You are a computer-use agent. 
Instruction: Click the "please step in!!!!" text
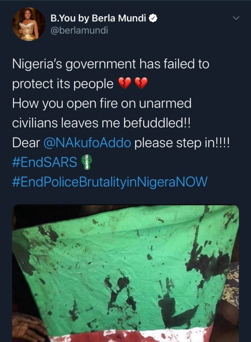tap(182, 143)
